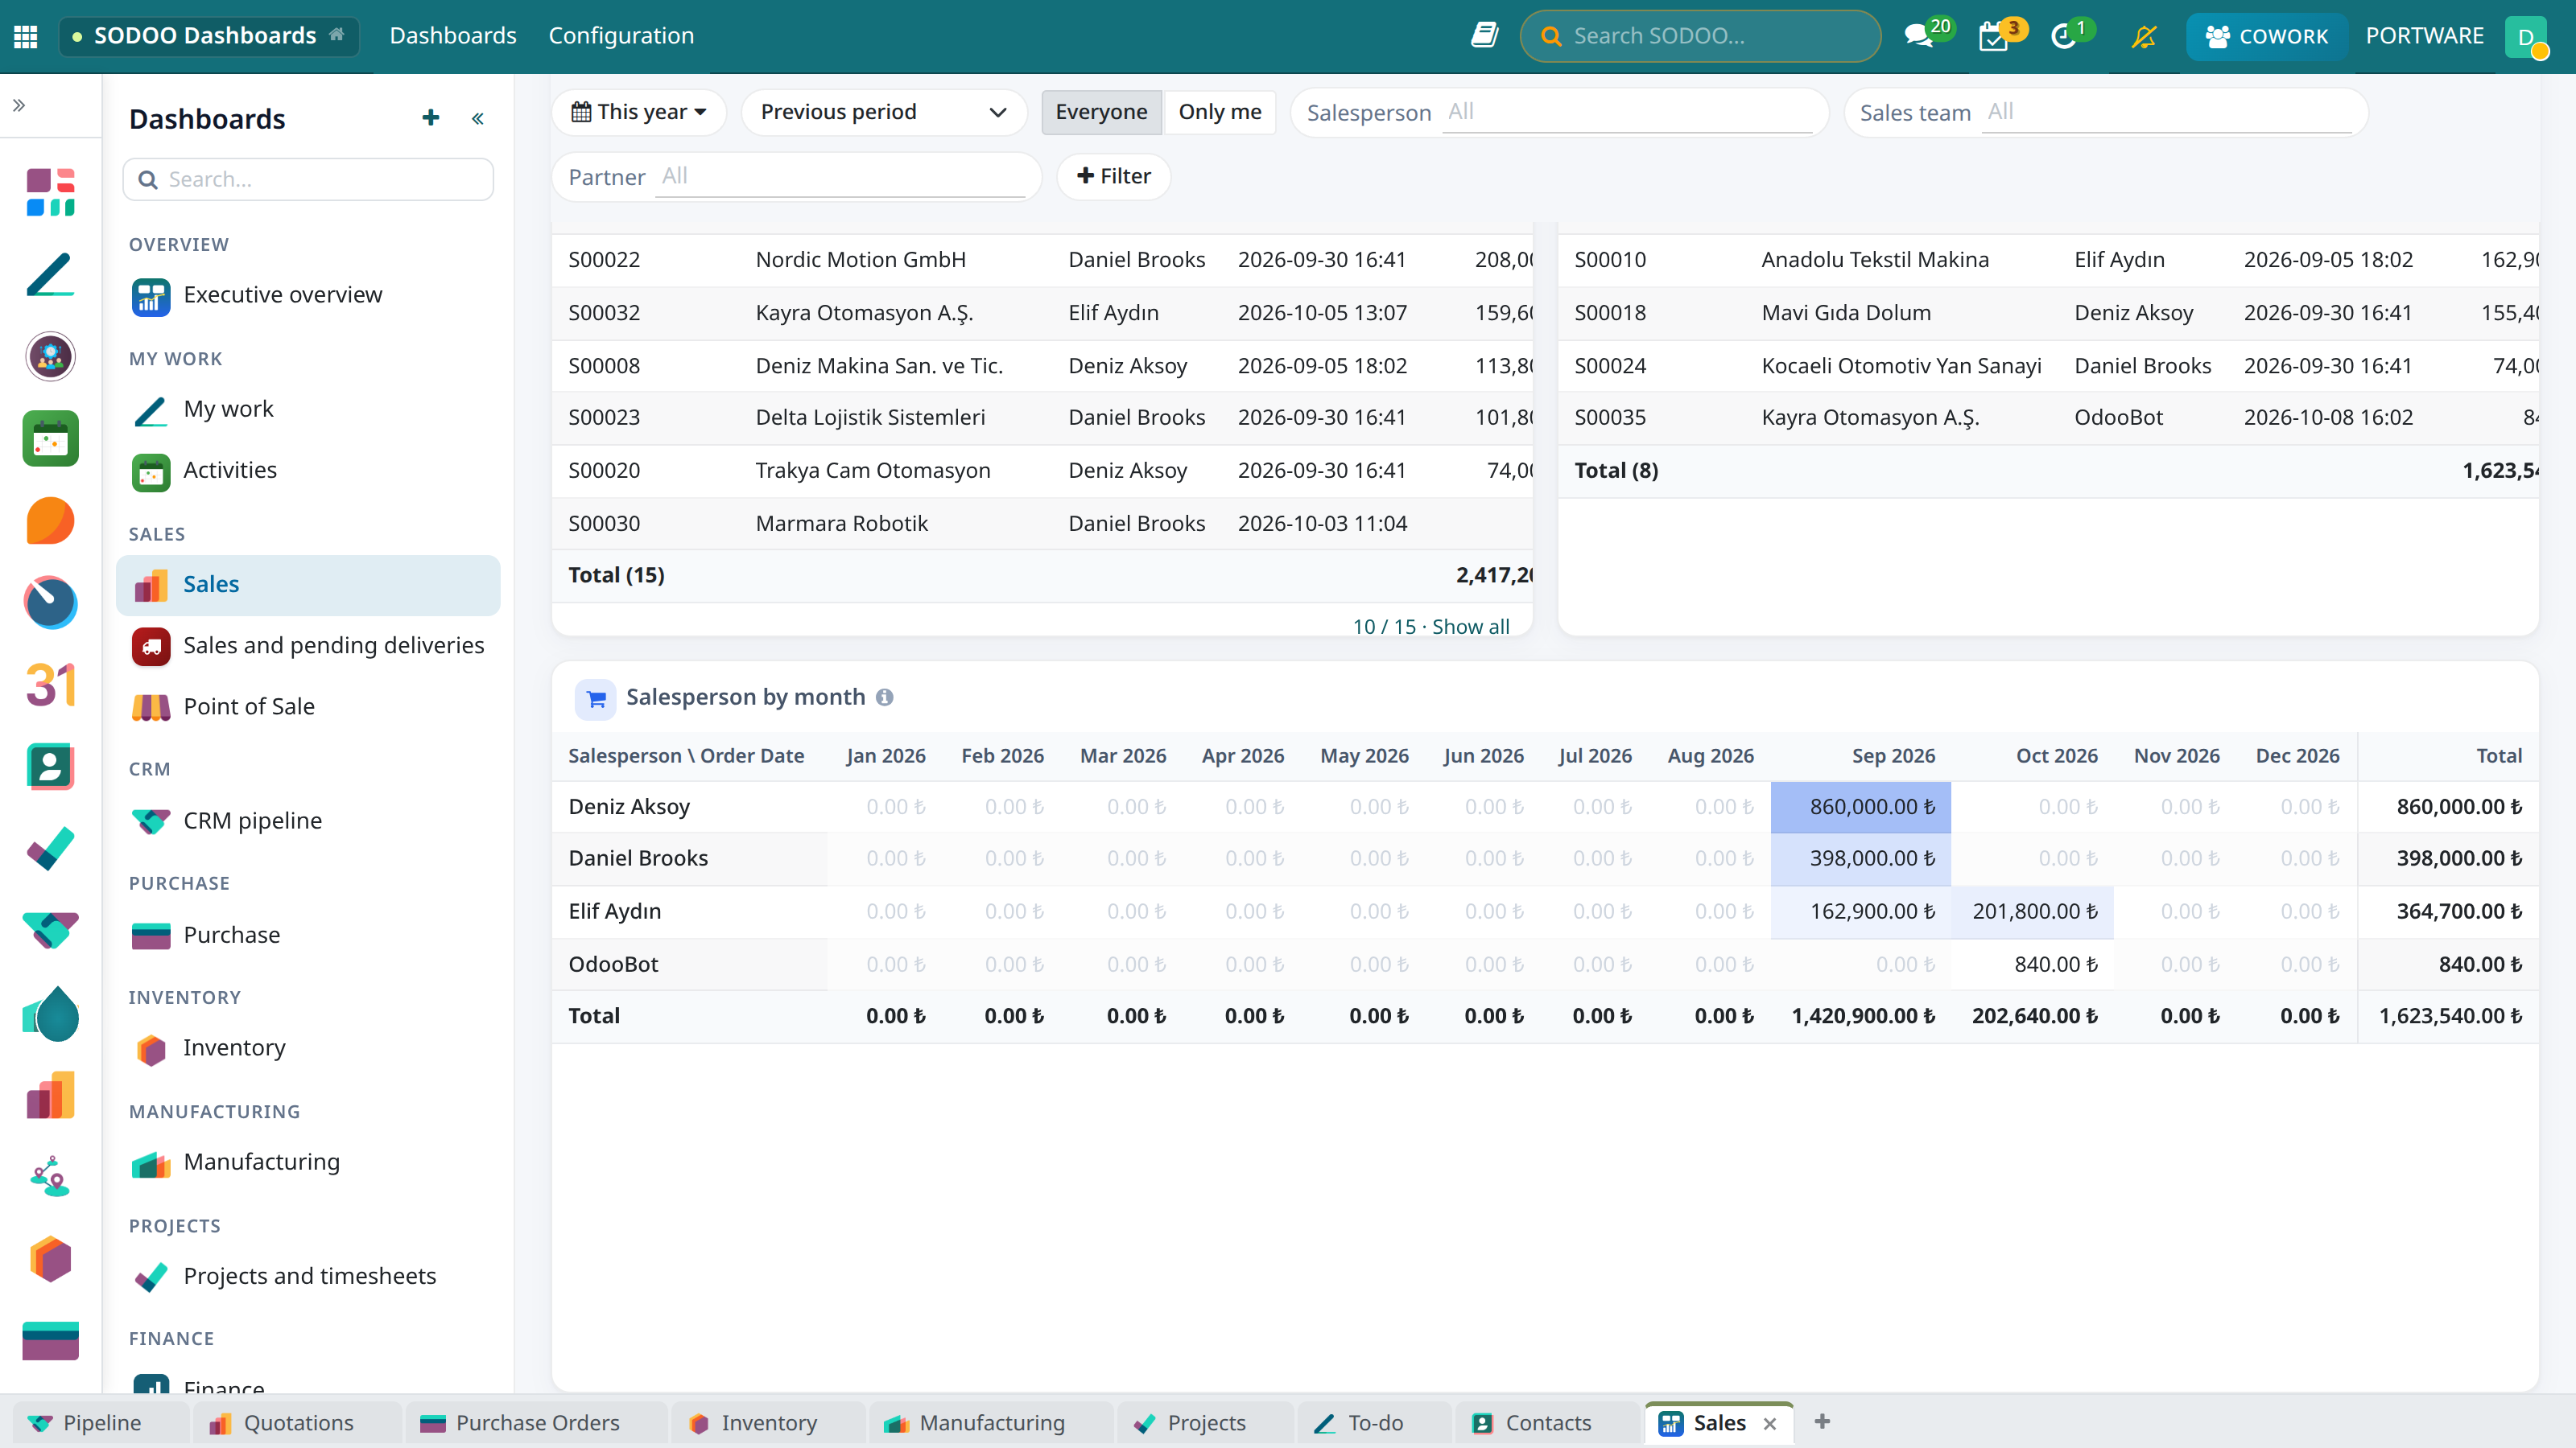Open the Purchase dashboard in sidebar

308,936
